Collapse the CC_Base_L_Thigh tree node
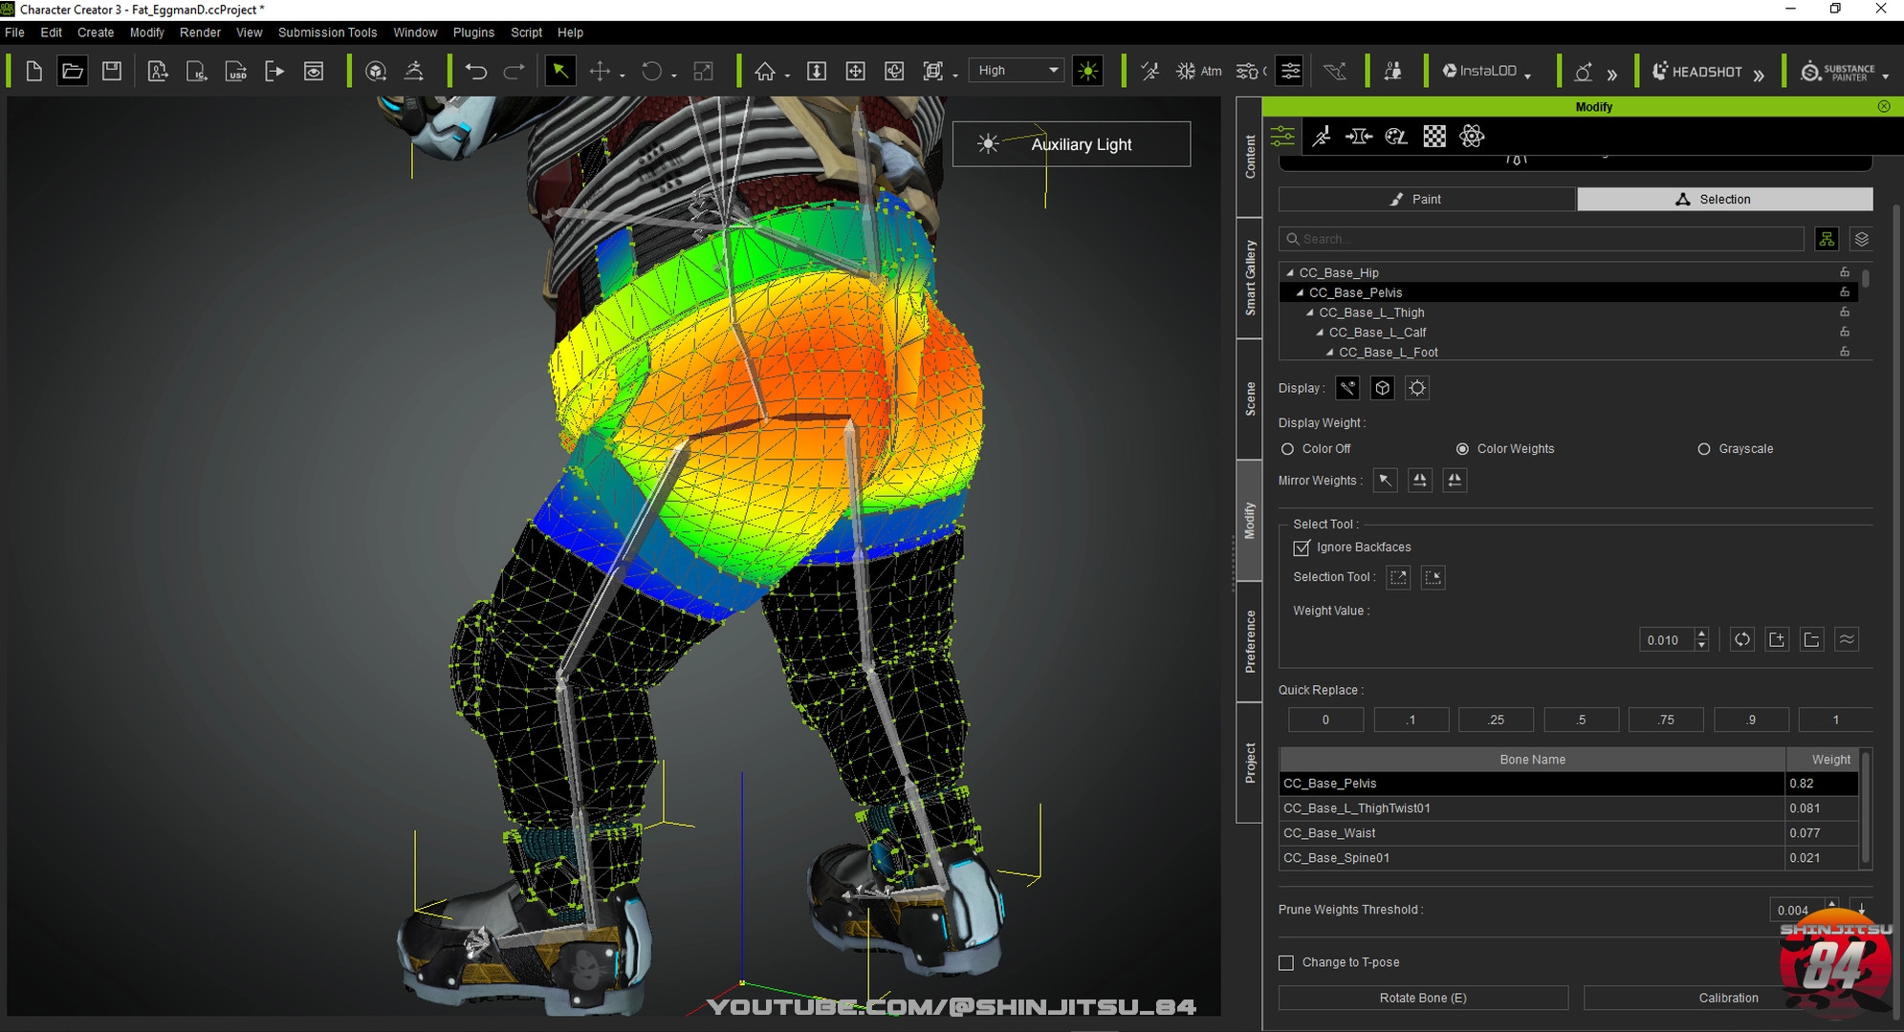 pos(1310,313)
